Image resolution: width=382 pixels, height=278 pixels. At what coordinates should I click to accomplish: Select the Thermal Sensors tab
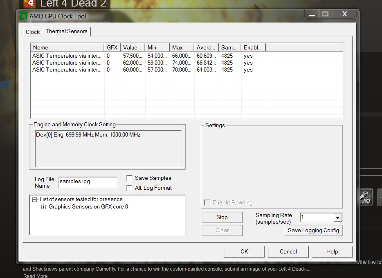tap(67, 31)
